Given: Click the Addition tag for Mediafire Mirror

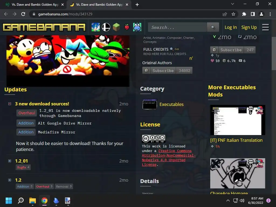Looking at the screenshot, I should click(26, 132).
